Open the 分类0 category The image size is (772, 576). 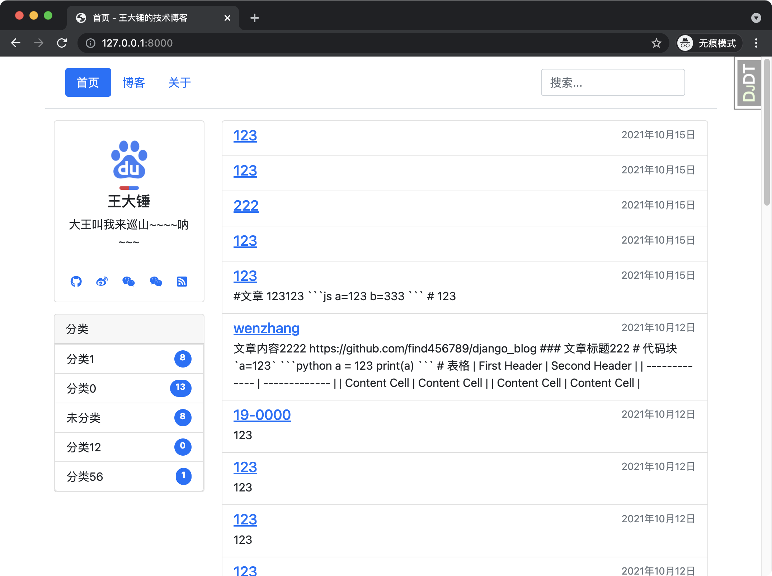pos(129,388)
